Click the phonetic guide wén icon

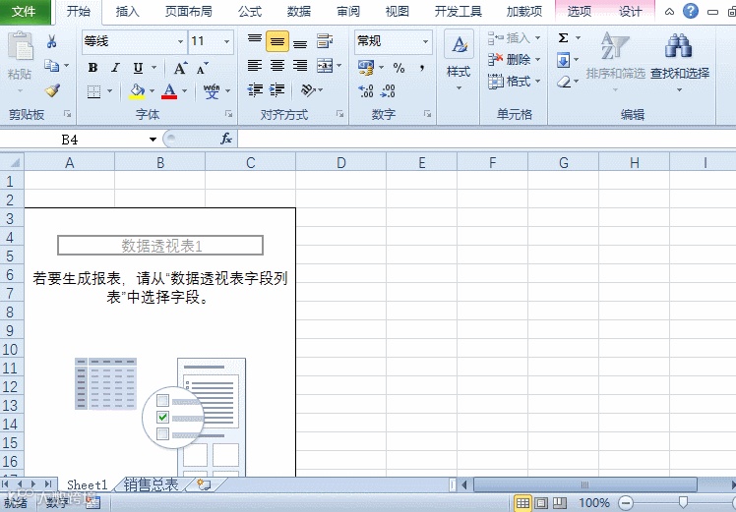tap(212, 91)
